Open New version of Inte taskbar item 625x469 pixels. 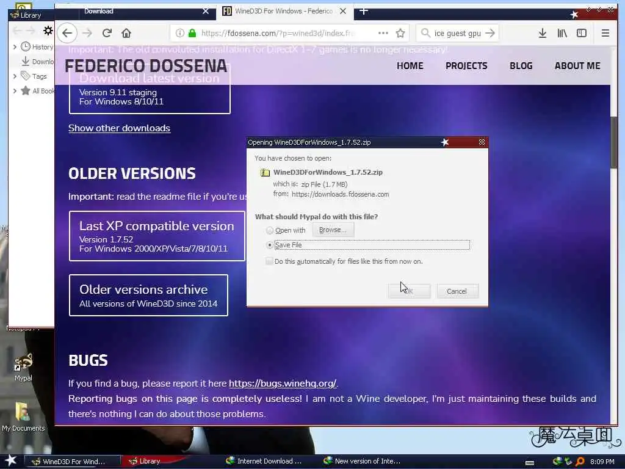[x=361, y=461]
